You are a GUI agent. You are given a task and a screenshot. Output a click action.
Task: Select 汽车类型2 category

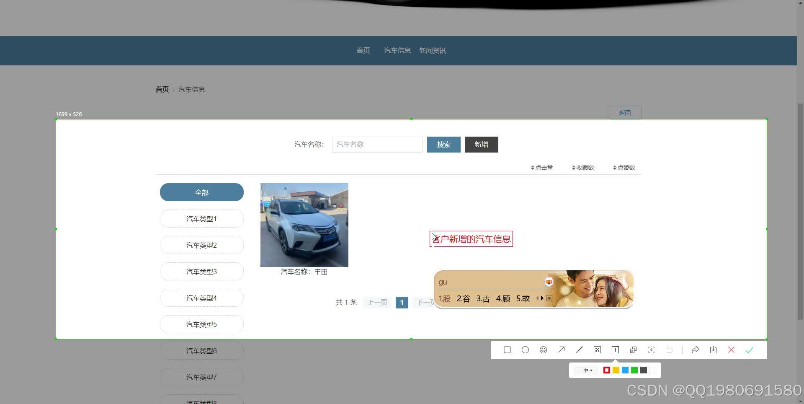tap(201, 245)
